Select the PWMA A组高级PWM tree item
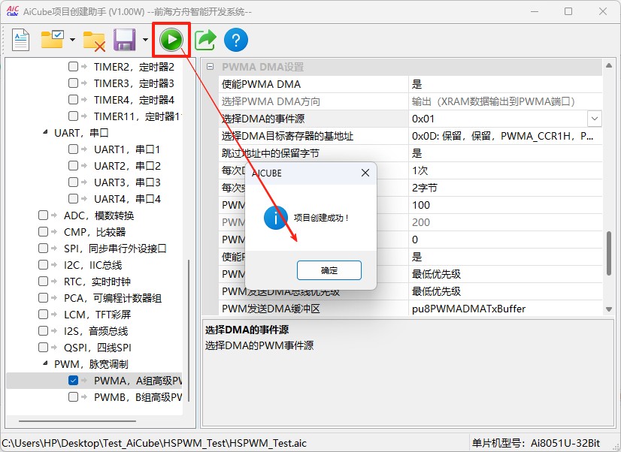The width and height of the screenshot is (621, 452). pos(138,381)
